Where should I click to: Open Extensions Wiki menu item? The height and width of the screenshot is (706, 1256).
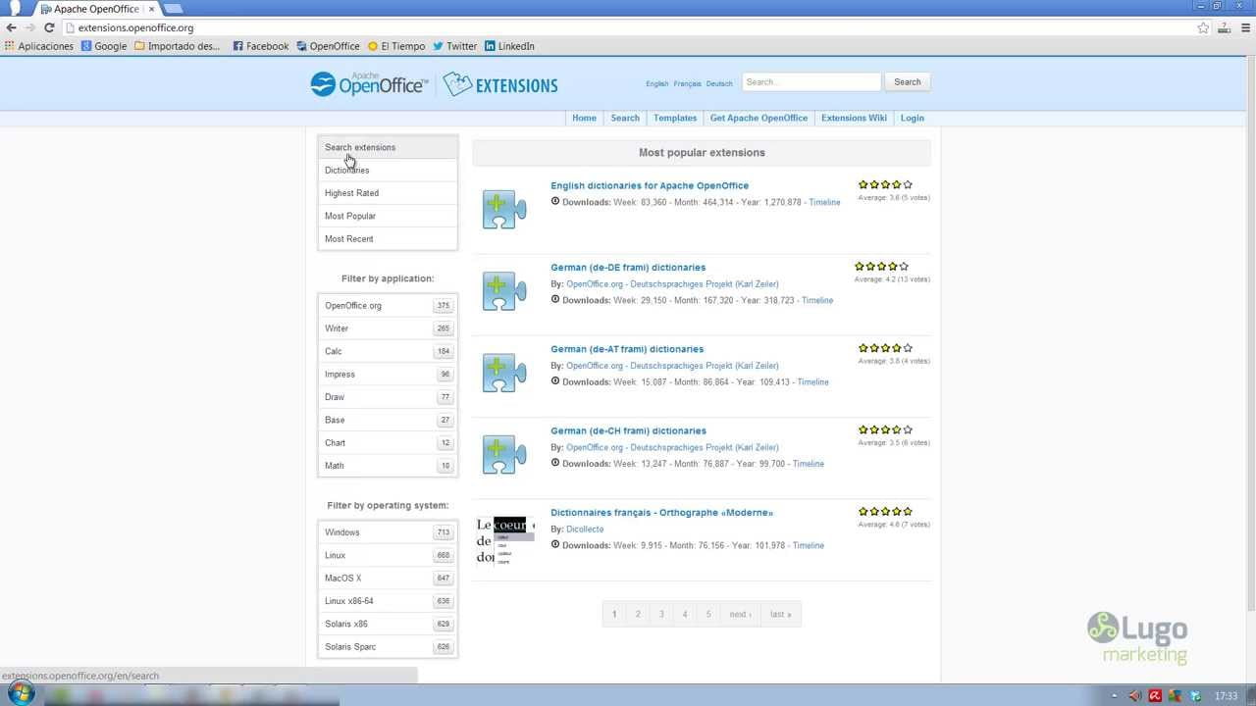tap(854, 118)
